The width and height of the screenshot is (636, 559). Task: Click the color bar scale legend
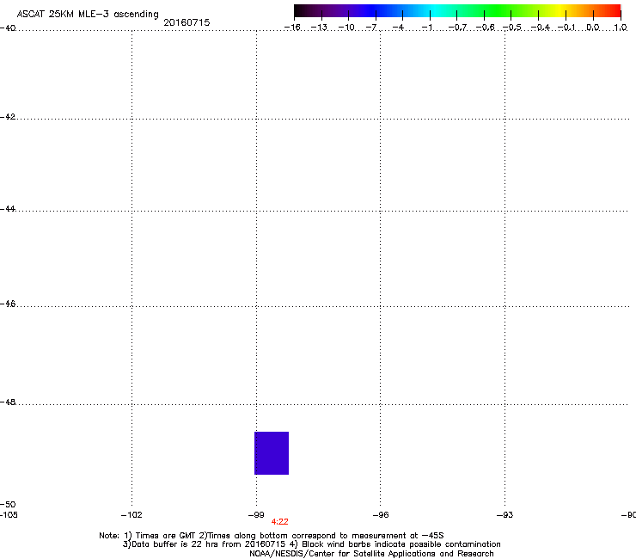(x=457, y=11)
